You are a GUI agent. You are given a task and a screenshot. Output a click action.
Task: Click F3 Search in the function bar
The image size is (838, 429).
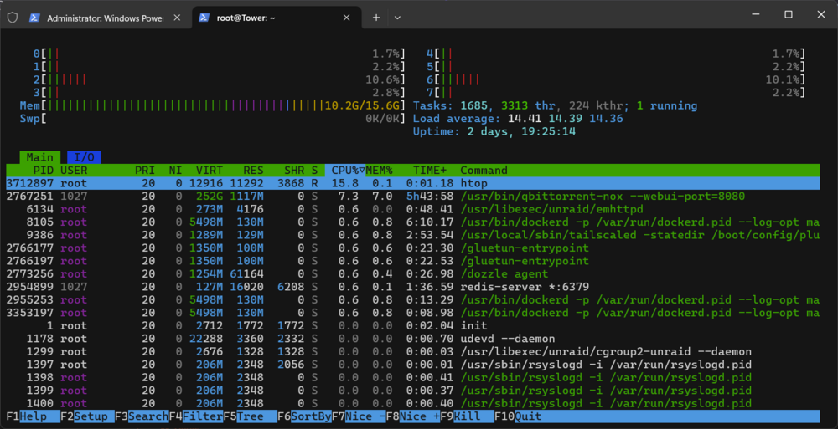tap(142, 416)
